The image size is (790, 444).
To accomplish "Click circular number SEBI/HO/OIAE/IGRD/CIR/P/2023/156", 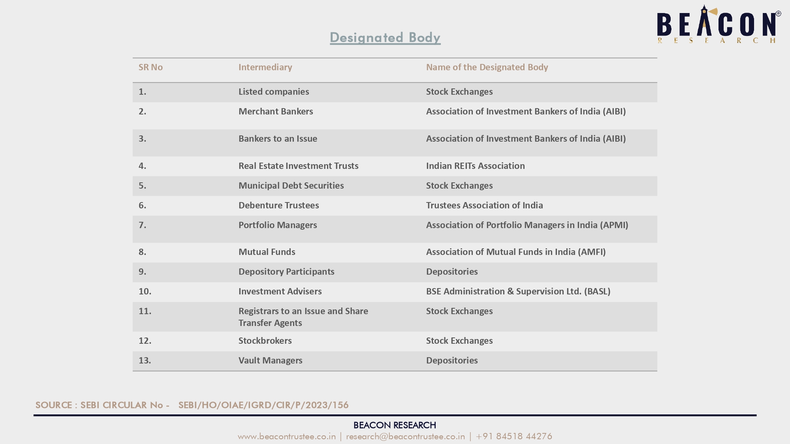I will 263,405.
